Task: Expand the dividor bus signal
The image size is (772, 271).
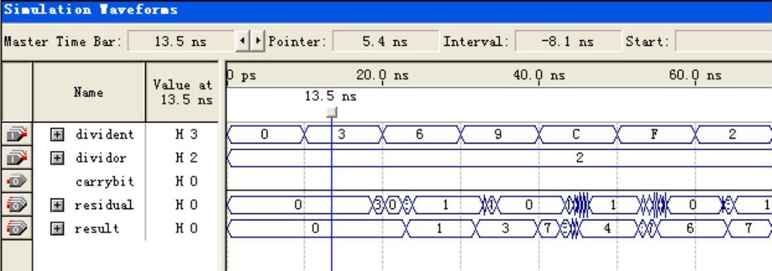Action: 57,158
